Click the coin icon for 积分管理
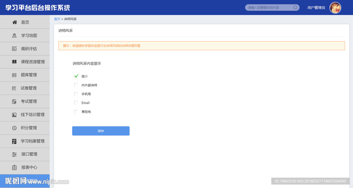This screenshot has height=188, width=353. [x=14, y=128]
